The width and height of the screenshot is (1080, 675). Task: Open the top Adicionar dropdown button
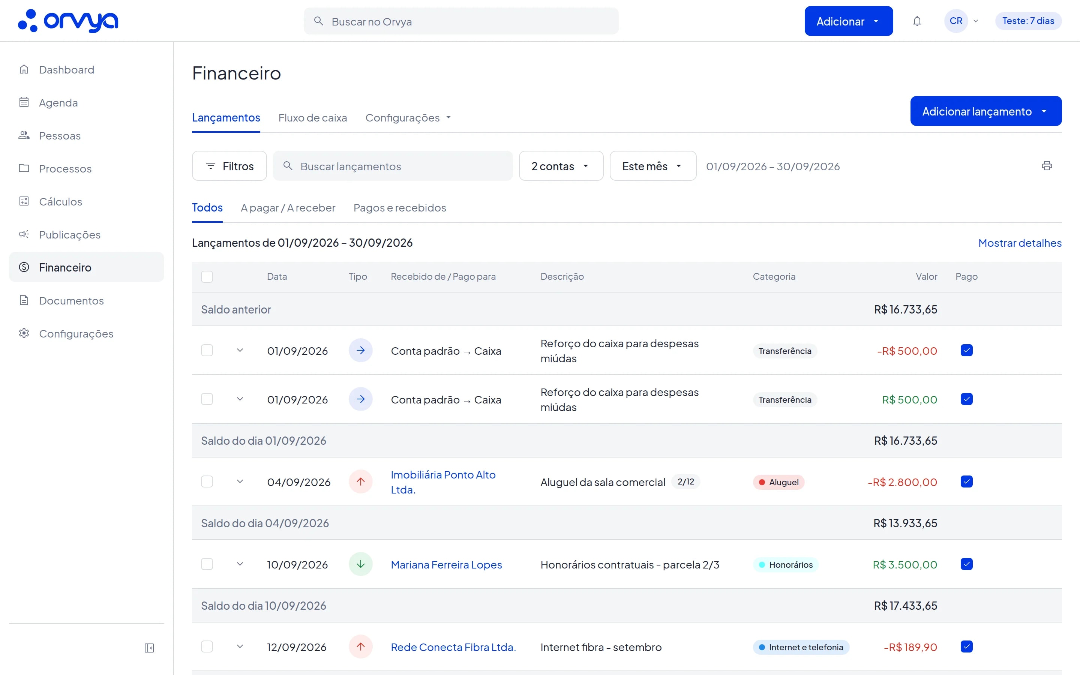[848, 21]
